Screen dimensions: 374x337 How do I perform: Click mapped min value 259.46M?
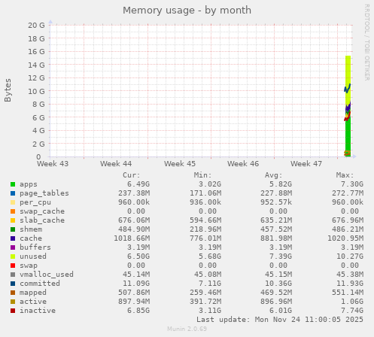click(x=205, y=293)
